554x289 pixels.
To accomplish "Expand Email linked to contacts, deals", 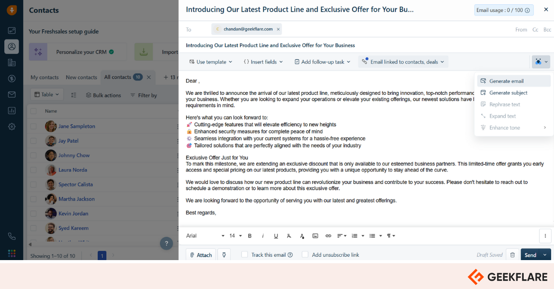I will [403, 62].
